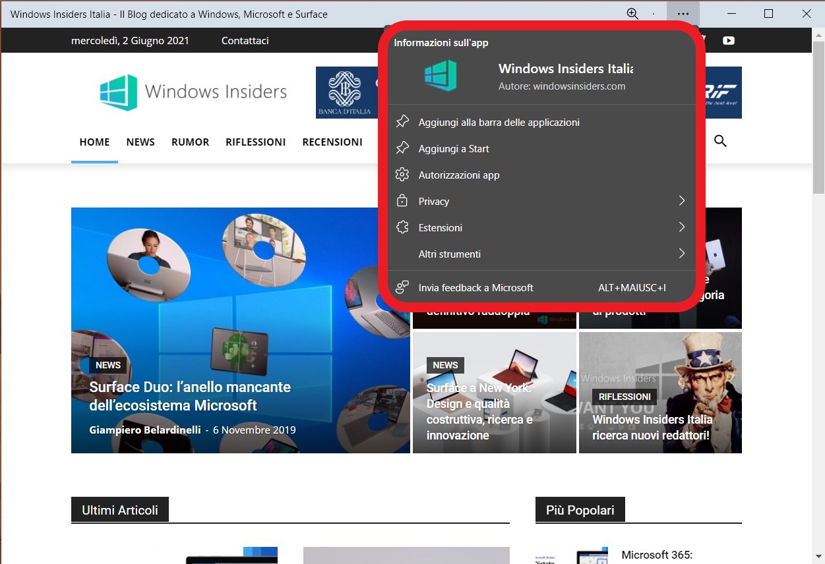Click the zoom magnifier icon in title bar
825x564 pixels.
(x=632, y=14)
